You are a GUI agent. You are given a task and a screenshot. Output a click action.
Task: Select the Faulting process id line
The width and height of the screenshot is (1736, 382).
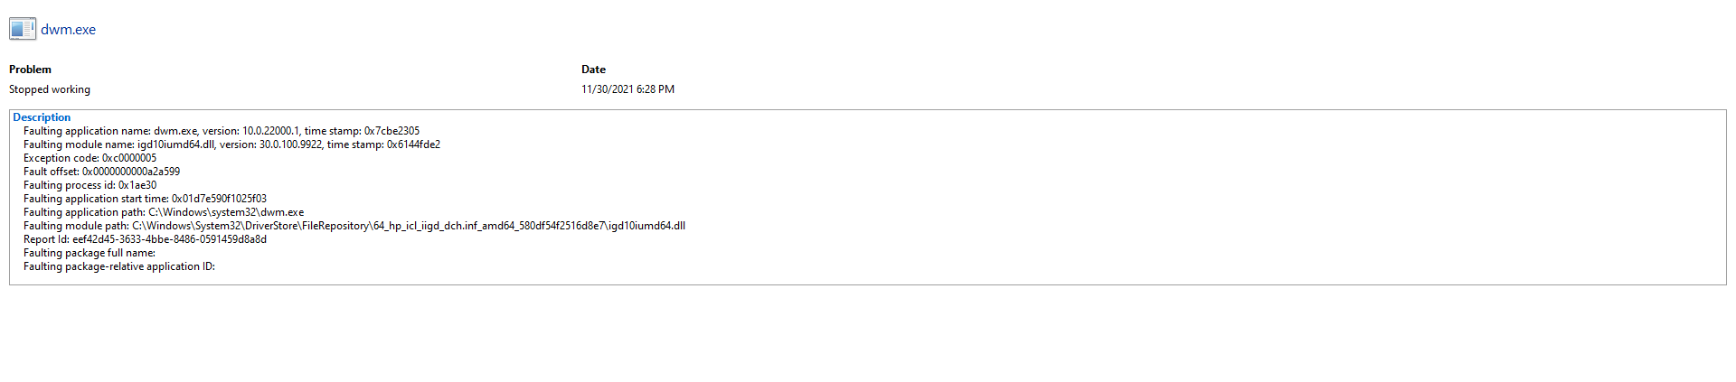pos(90,185)
